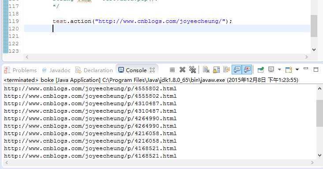Click the console horizontal scrollbar left arrow
323x169 pixels.
click(7, 163)
